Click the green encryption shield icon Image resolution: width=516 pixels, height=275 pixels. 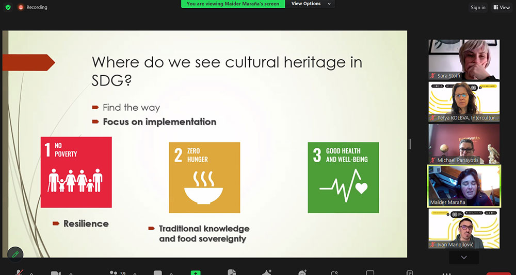[8, 7]
